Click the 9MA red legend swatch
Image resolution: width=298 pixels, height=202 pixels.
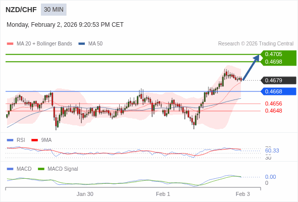click(x=34, y=140)
